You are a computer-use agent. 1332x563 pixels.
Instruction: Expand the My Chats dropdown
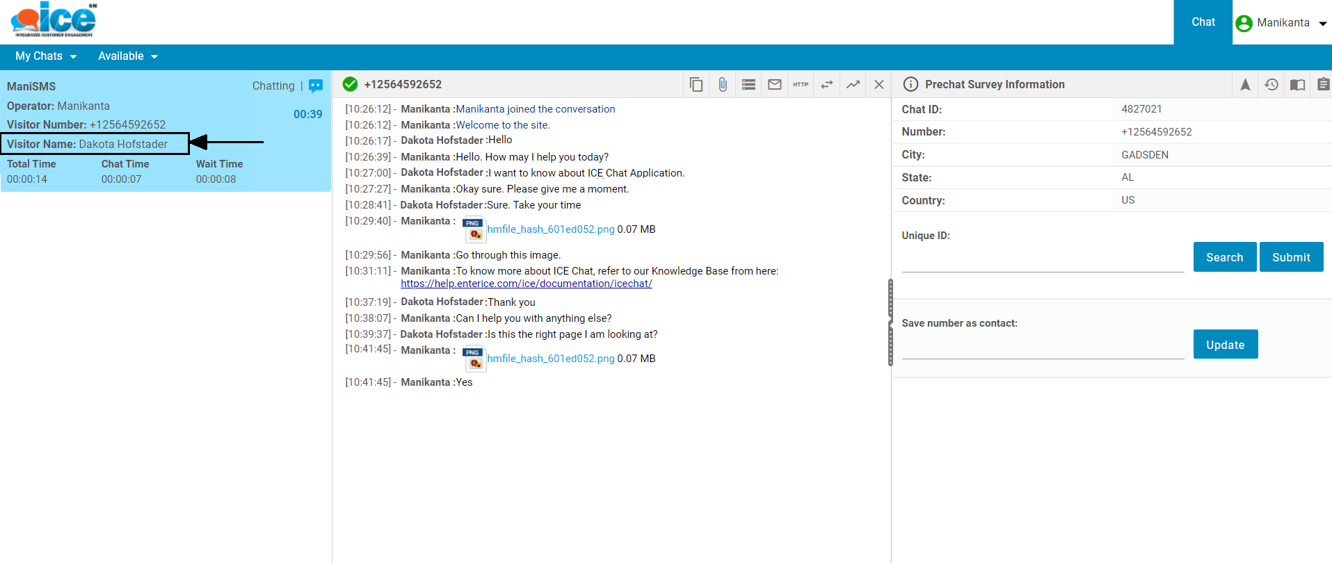point(46,56)
